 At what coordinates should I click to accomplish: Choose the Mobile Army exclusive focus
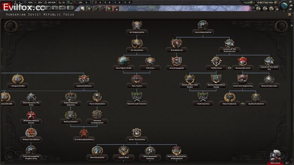pyautogui.click(x=216, y=62)
